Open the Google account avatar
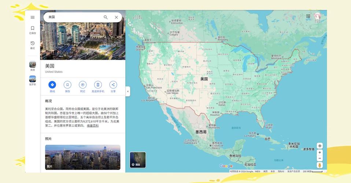Screen dimensions: 351x183 point(317,16)
